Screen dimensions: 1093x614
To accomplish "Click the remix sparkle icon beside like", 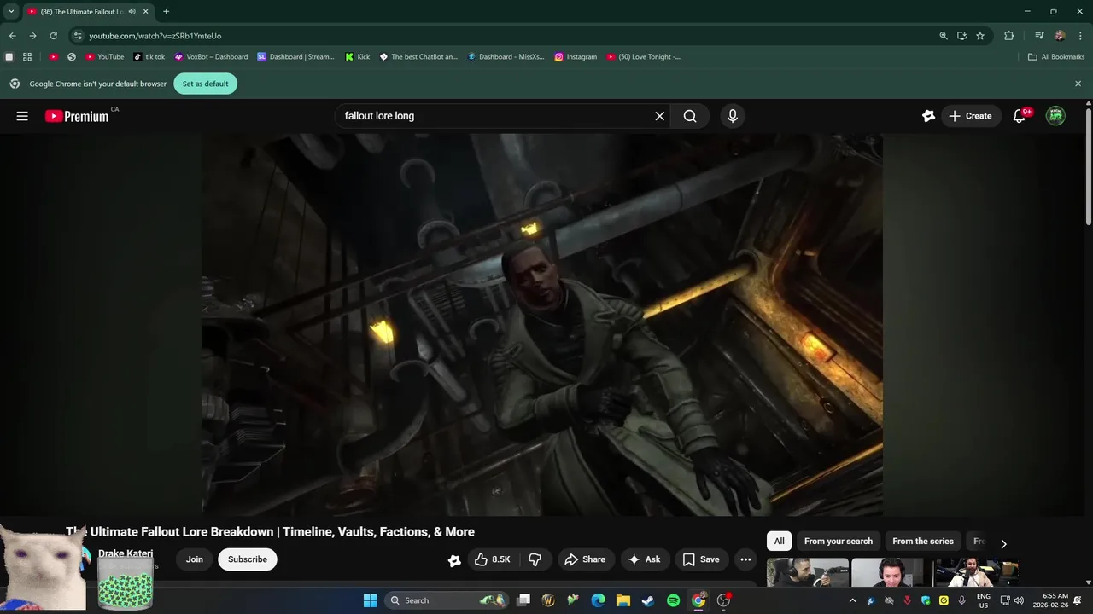I will 454,560.
